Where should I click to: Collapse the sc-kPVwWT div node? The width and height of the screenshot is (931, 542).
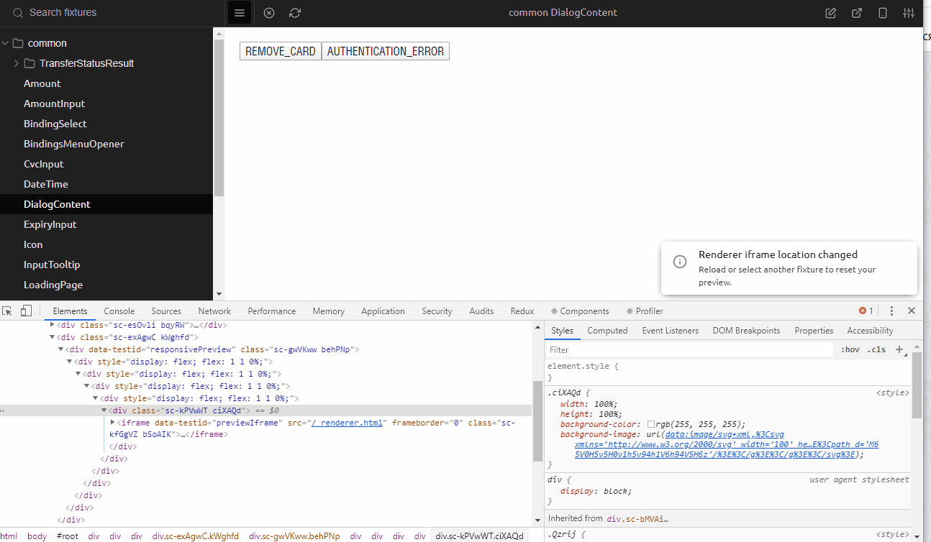(104, 410)
